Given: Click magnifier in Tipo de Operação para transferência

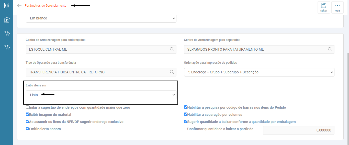Looking at the screenshot, I should point(172,72).
